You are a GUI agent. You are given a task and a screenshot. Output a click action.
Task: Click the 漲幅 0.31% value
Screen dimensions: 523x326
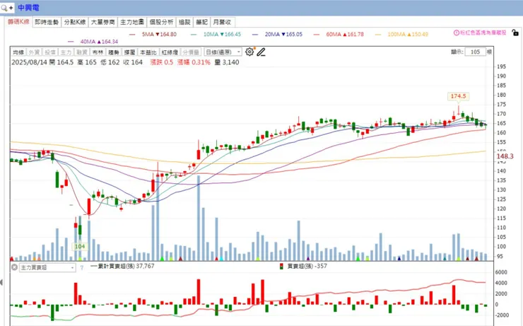[x=194, y=62]
